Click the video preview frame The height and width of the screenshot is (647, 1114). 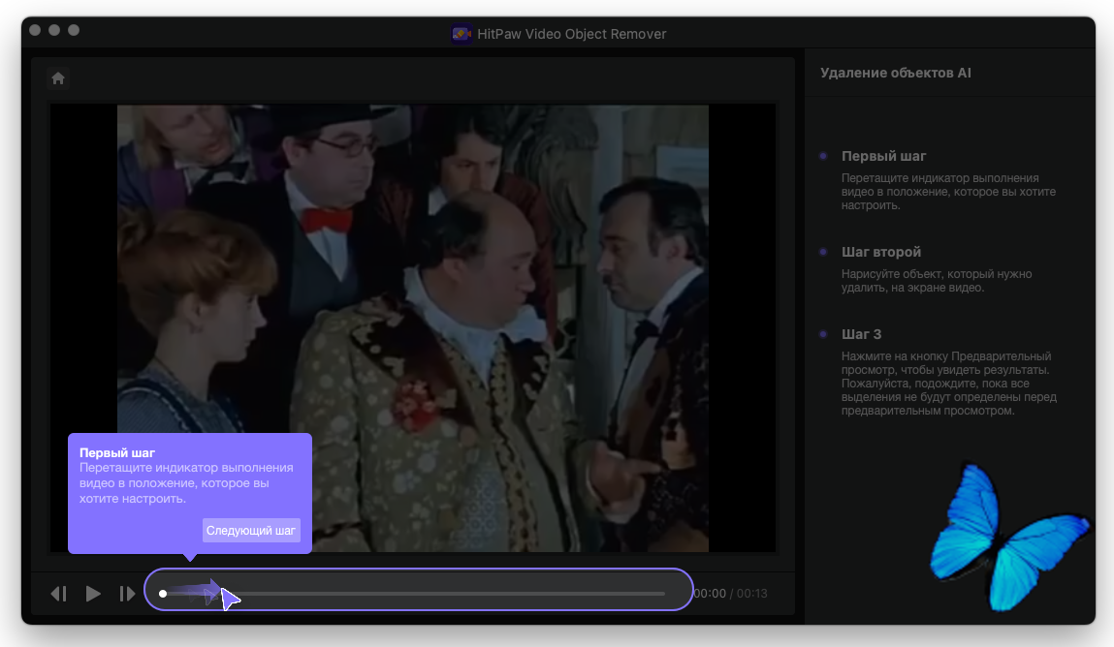click(413, 327)
